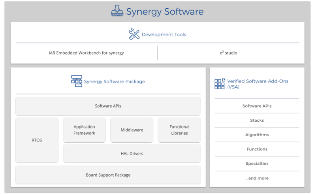Select the Board Support Package block
316x194 pixels.
108,175
